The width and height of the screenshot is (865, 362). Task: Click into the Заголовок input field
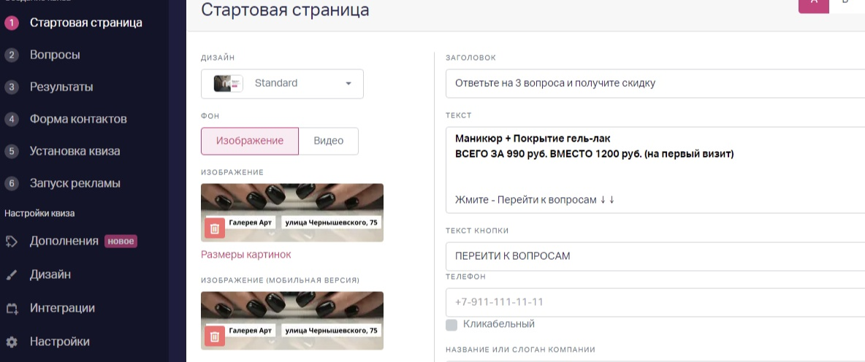(x=655, y=84)
